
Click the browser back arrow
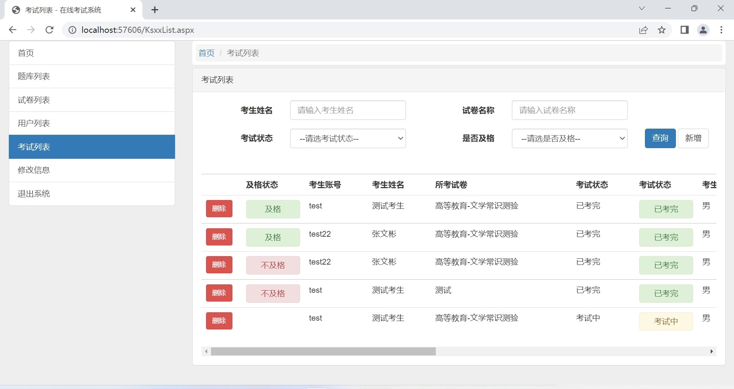[13, 30]
